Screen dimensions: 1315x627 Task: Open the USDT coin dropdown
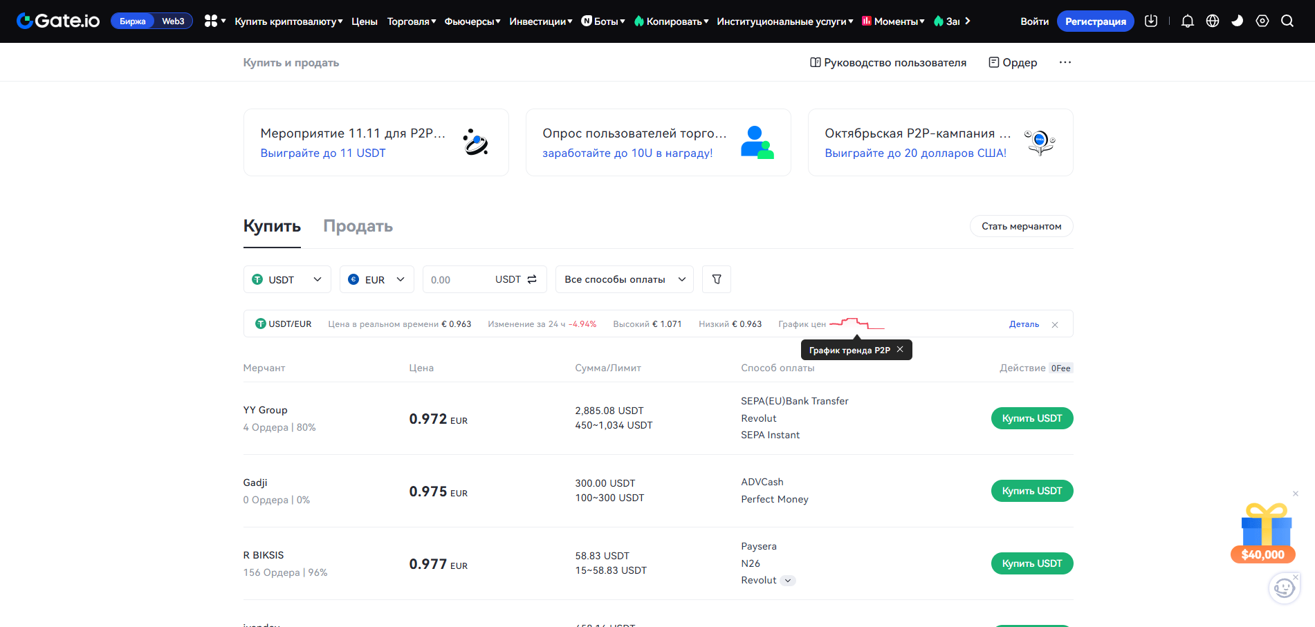[x=287, y=279]
